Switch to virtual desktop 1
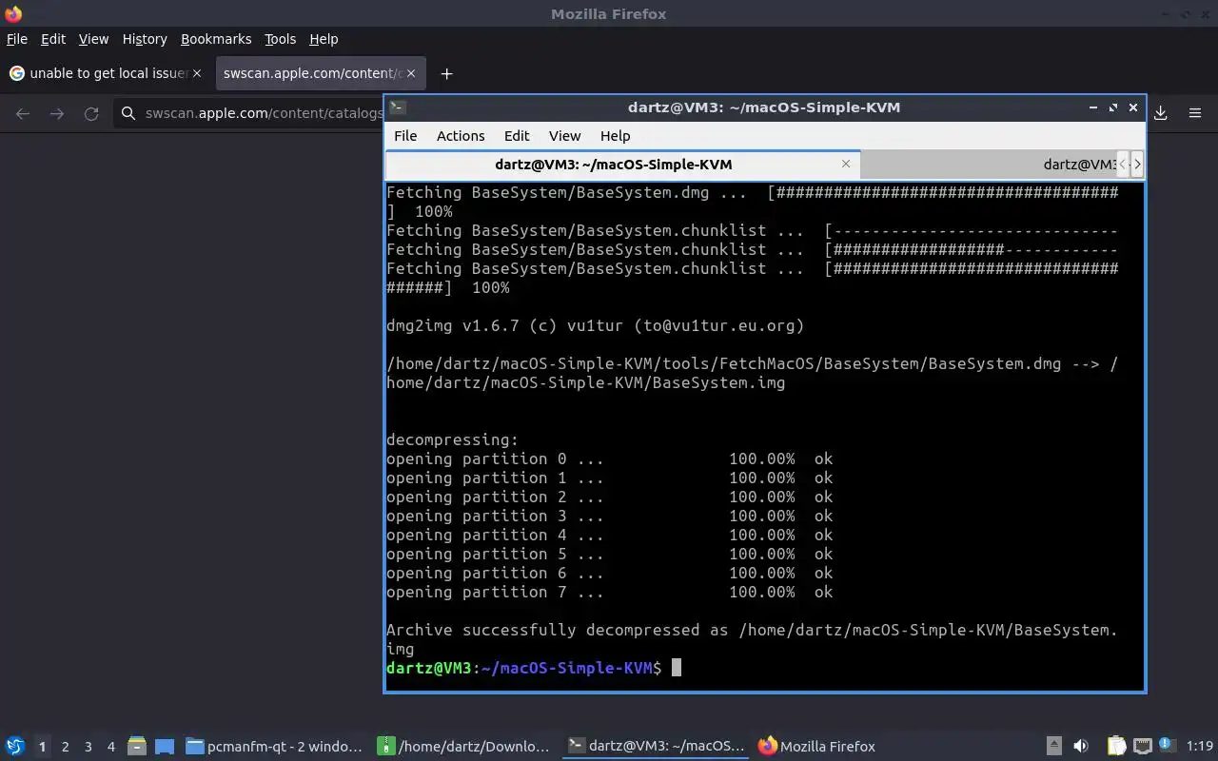Image resolution: width=1218 pixels, height=761 pixels. pos(42,747)
